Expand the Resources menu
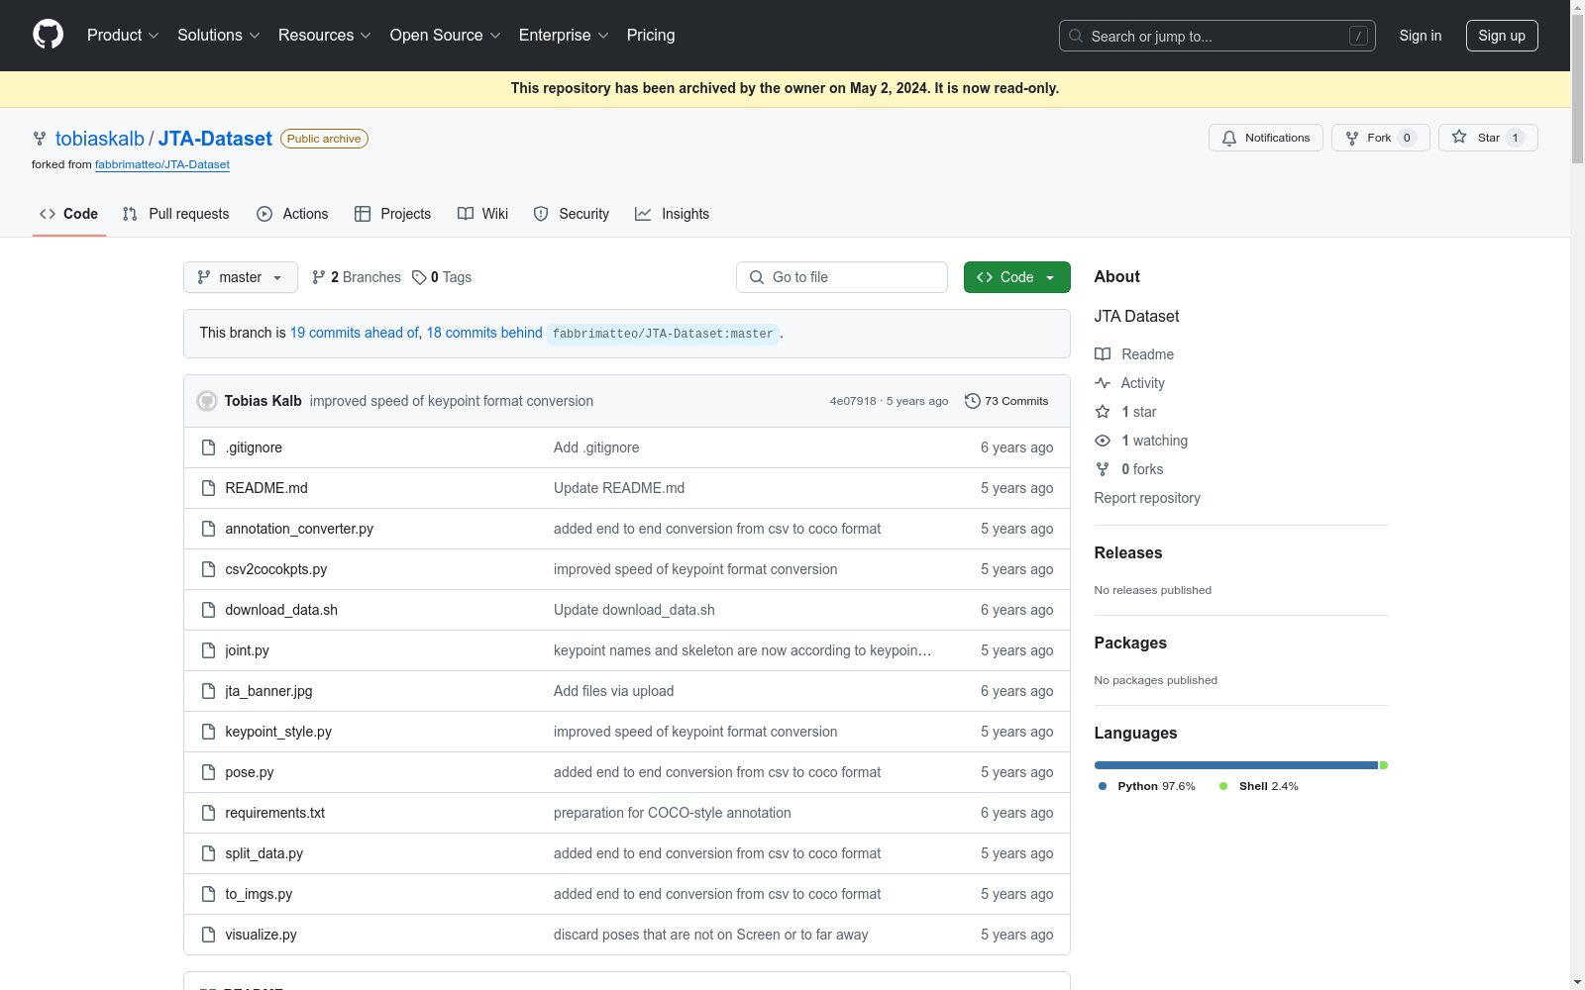1585x990 pixels. coord(325,36)
